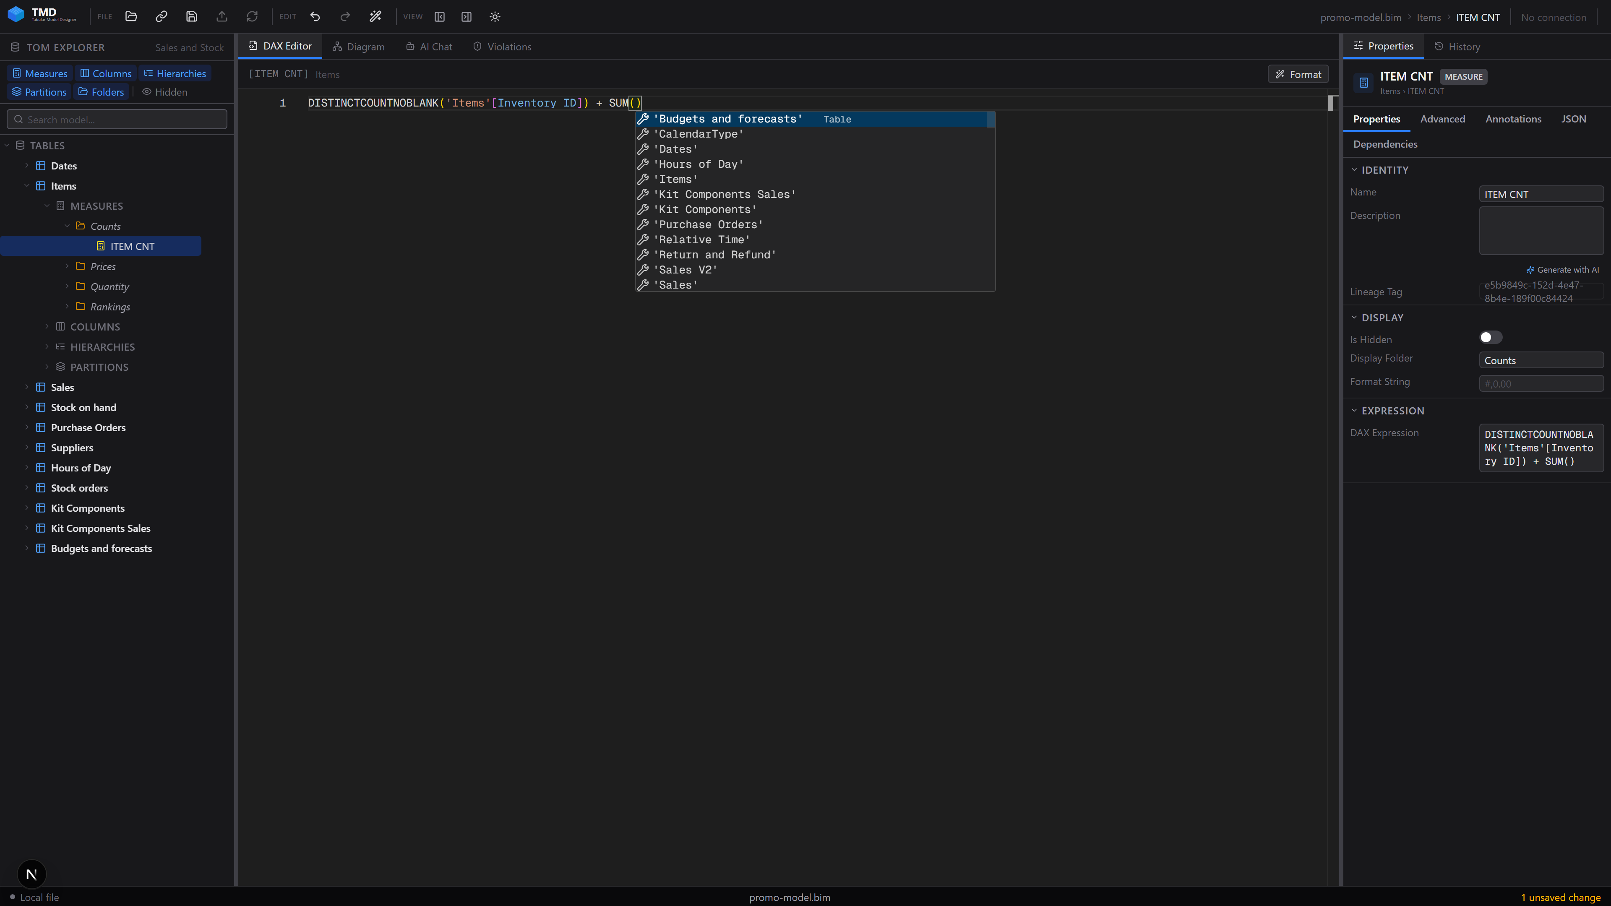Click the Search model input field
Screen dimensions: 1611x906
coord(117,120)
